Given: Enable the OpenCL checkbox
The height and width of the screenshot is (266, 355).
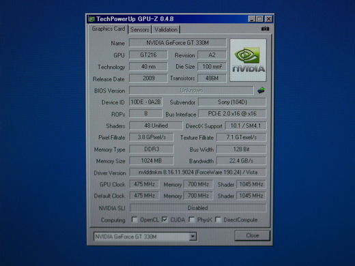Looking at the screenshot, I should coord(134,220).
